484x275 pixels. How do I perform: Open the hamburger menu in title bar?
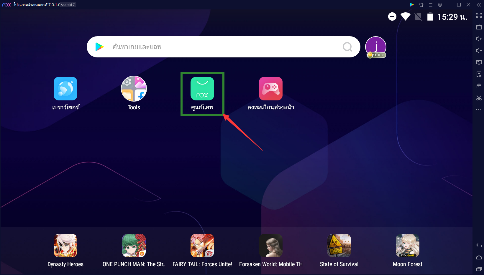coord(430,5)
